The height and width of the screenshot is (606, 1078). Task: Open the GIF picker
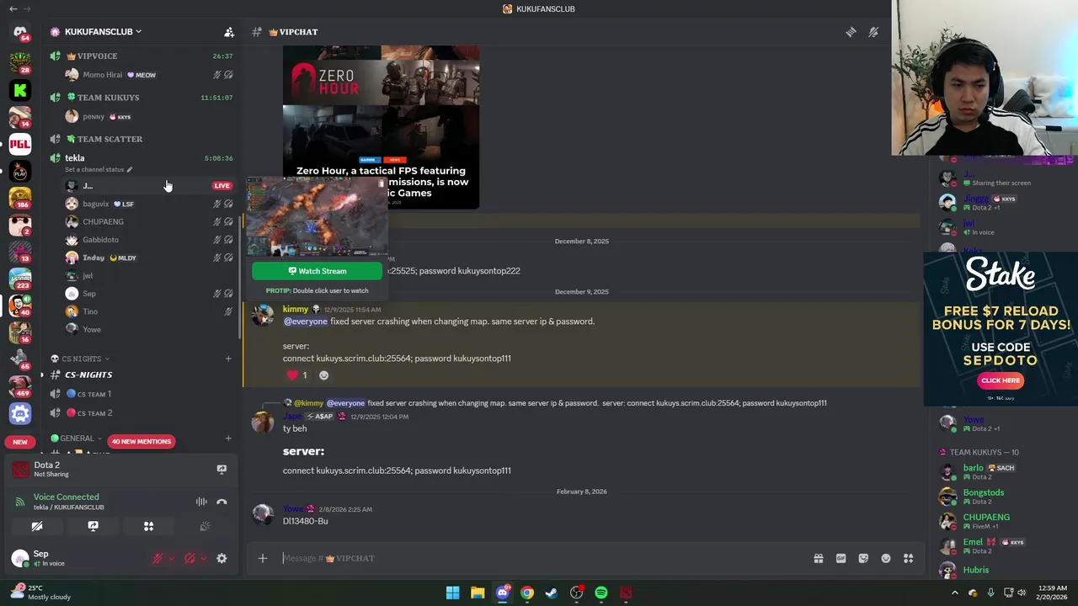click(x=841, y=558)
